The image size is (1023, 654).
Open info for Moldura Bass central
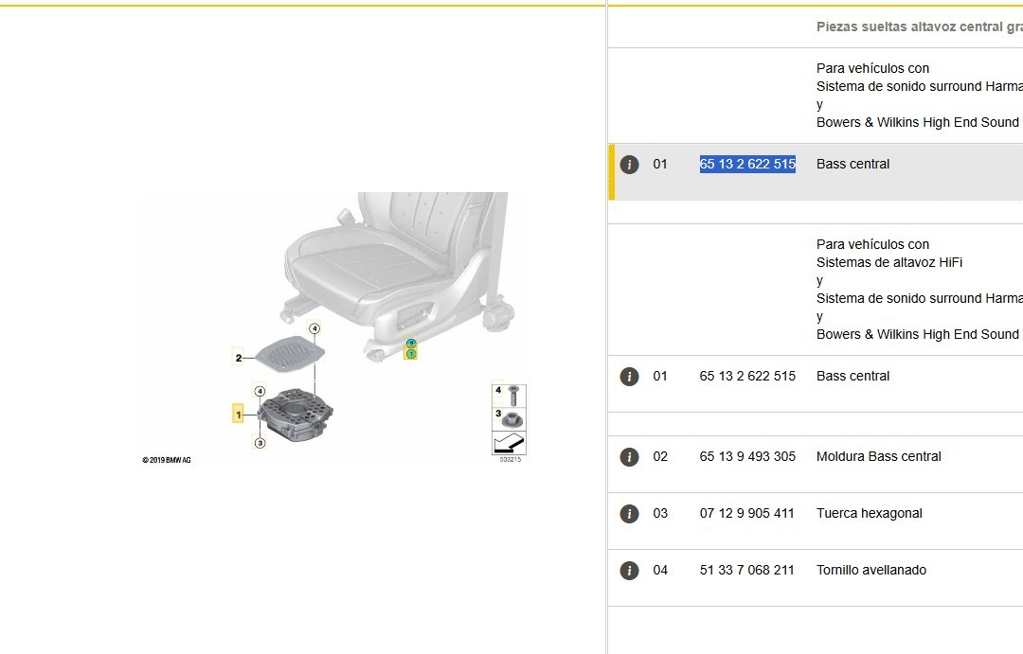point(629,457)
